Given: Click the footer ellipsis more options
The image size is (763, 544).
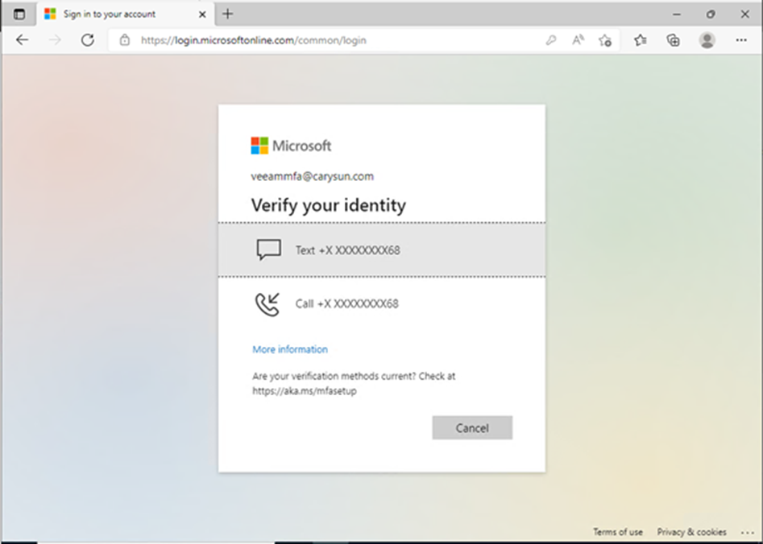Looking at the screenshot, I should coord(748,533).
